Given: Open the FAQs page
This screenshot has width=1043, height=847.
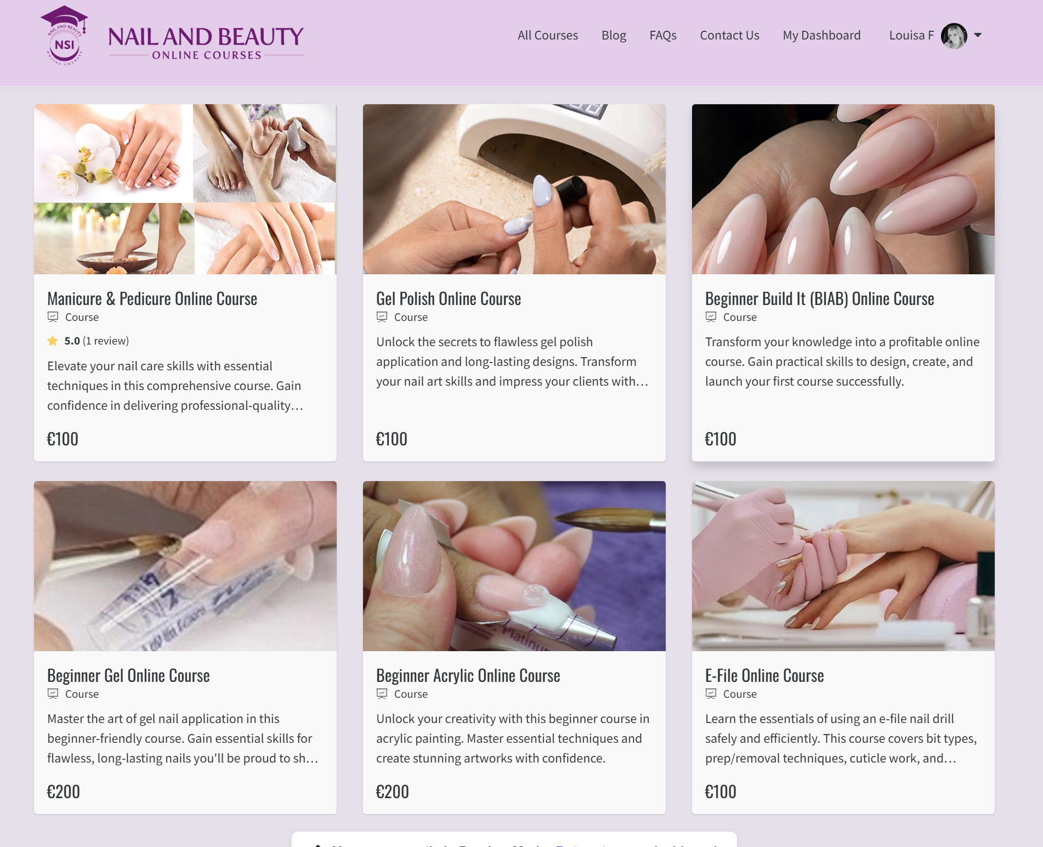Looking at the screenshot, I should pyautogui.click(x=662, y=35).
